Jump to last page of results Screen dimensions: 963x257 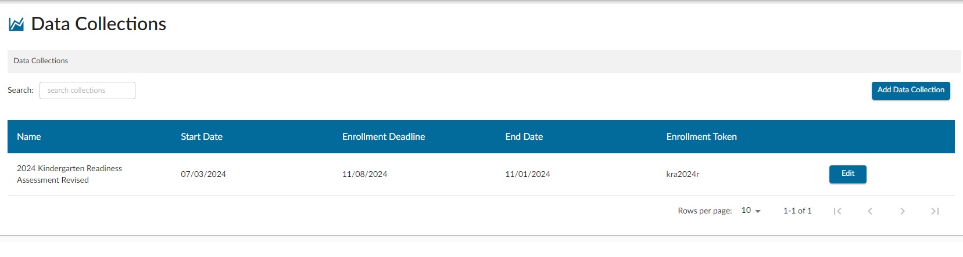tap(935, 211)
